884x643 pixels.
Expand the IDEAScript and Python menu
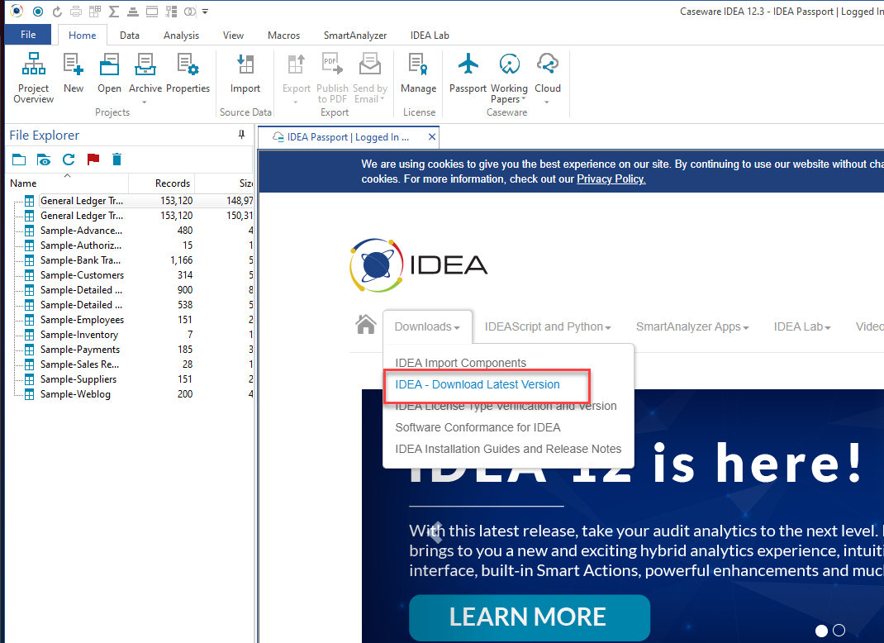548,326
